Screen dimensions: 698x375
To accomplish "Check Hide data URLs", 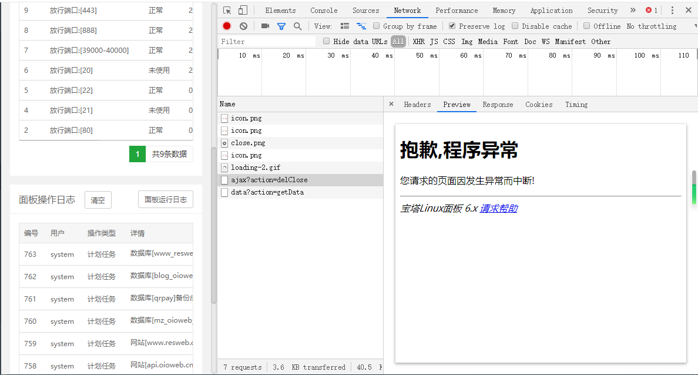I will pos(326,41).
